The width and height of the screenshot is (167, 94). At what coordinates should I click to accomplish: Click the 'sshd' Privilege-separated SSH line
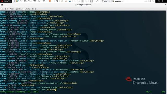pyautogui.click(x=37, y=87)
